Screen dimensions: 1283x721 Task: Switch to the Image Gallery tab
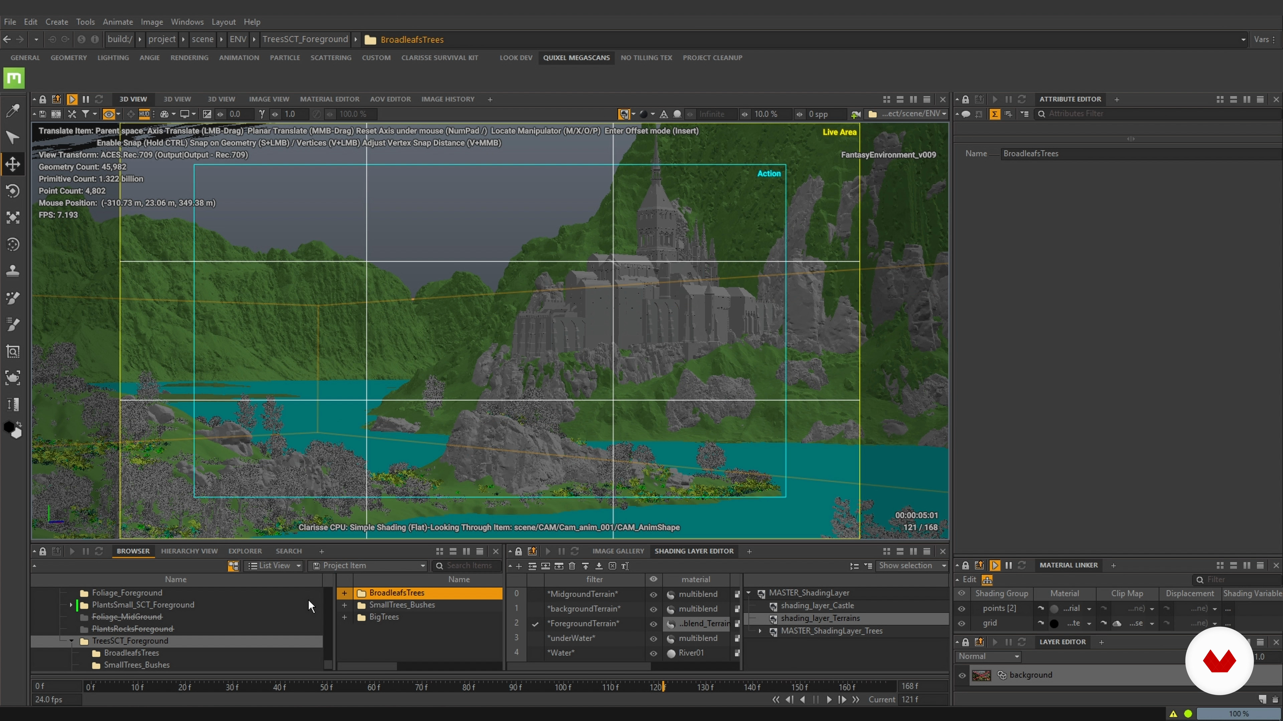617,551
